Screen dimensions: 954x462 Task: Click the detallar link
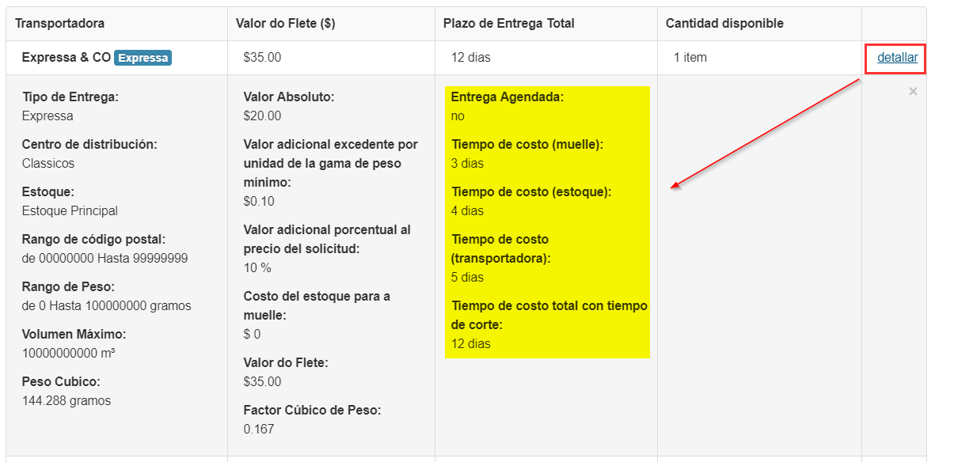pyautogui.click(x=897, y=58)
